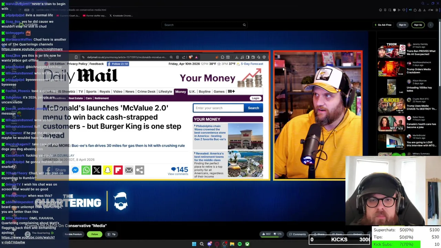Open the Xbox app from the taskbar
Screen dimensions: 441x248
point(247,244)
